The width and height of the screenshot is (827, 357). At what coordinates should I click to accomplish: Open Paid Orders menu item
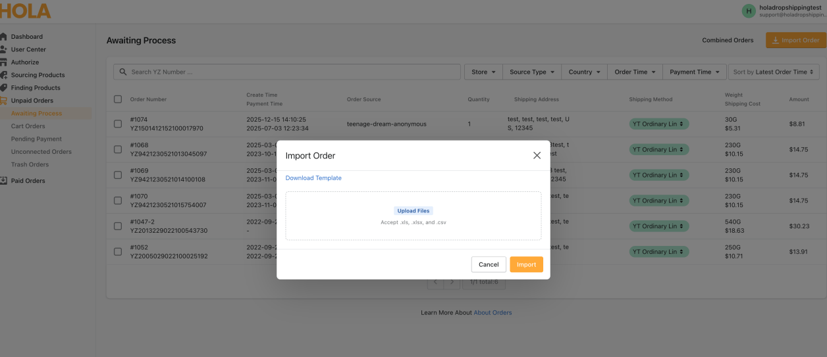click(28, 181)
